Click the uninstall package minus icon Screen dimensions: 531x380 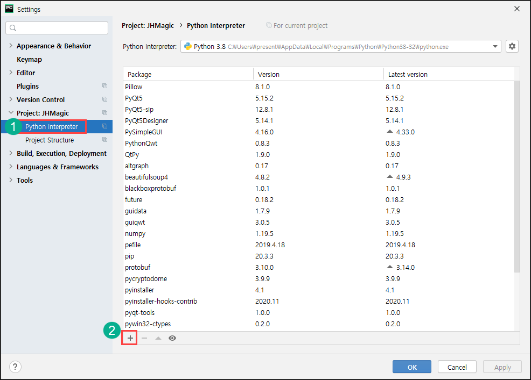(144, 338)
